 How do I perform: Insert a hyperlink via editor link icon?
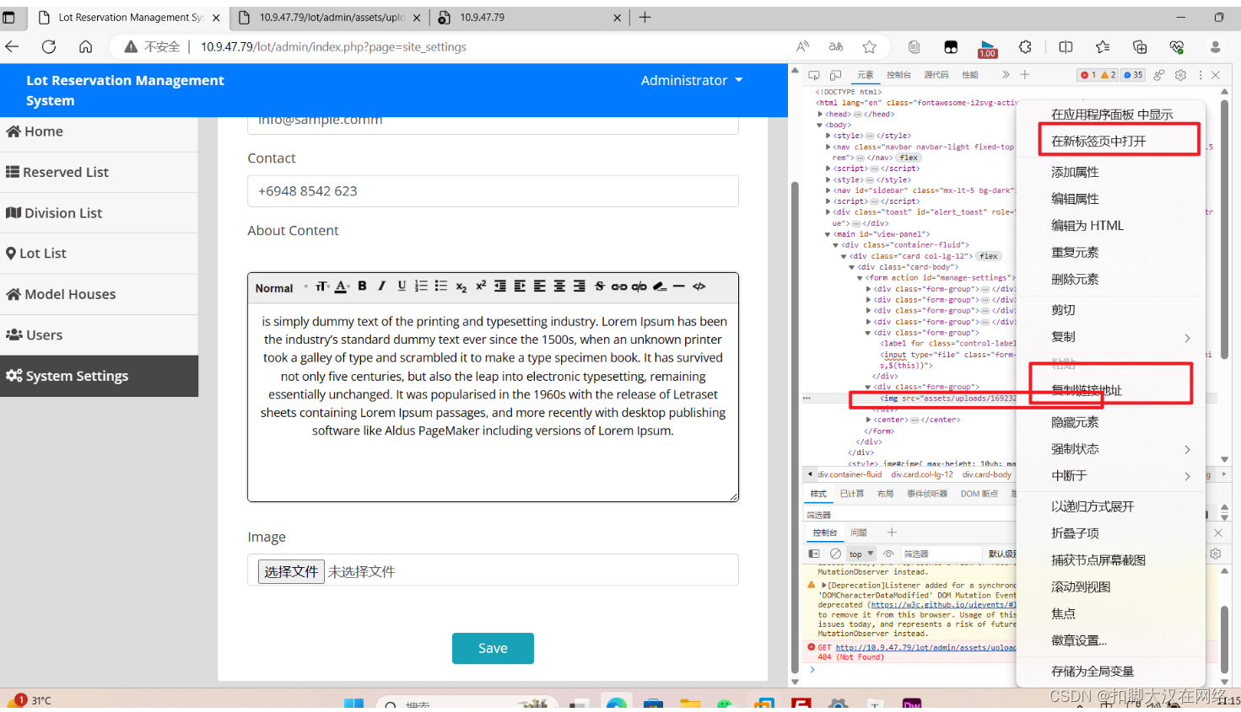pos(619,286)
